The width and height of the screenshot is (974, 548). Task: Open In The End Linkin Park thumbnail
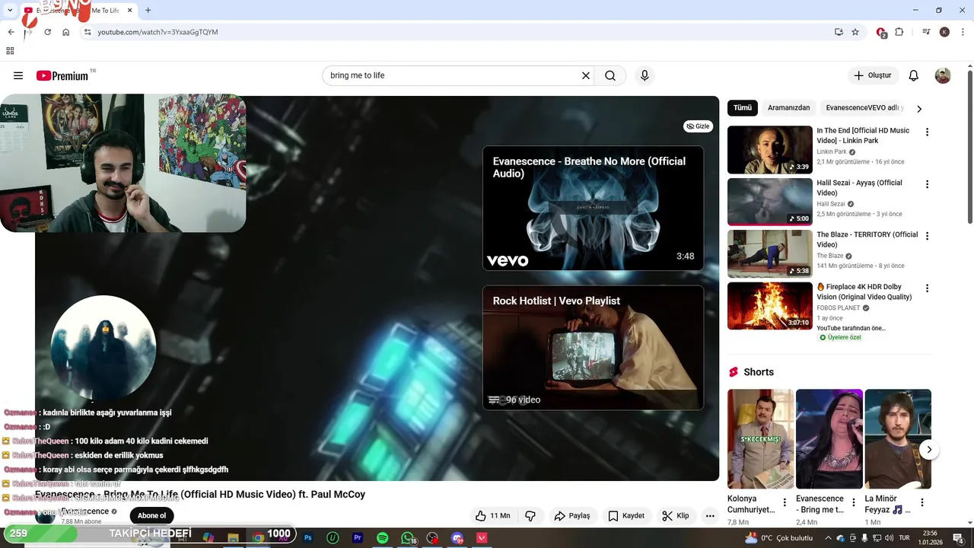[770, 150]
